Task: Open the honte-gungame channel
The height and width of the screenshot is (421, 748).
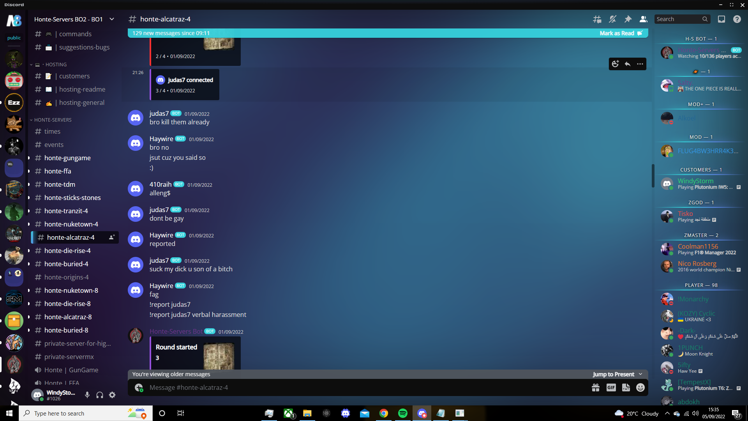Action: [75, 158]
